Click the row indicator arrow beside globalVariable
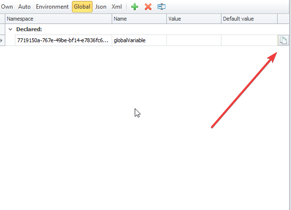 point(1,40)
